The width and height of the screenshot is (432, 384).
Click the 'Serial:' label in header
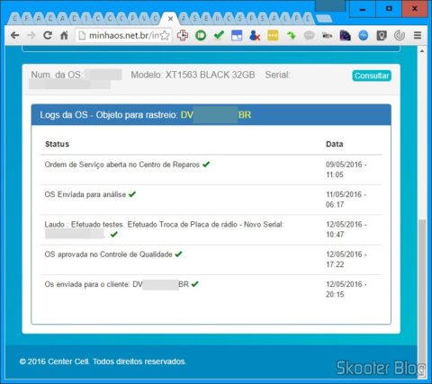(x=277, y=75)
